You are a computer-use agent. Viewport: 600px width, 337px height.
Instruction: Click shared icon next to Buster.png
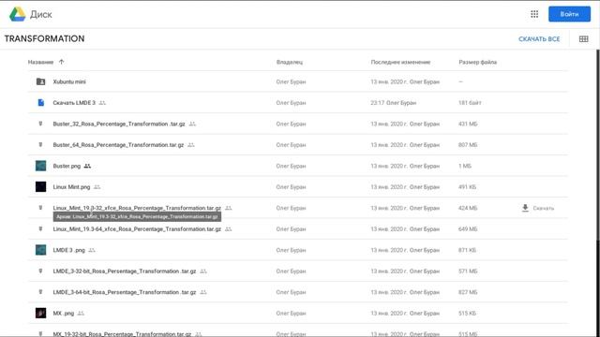87,166
